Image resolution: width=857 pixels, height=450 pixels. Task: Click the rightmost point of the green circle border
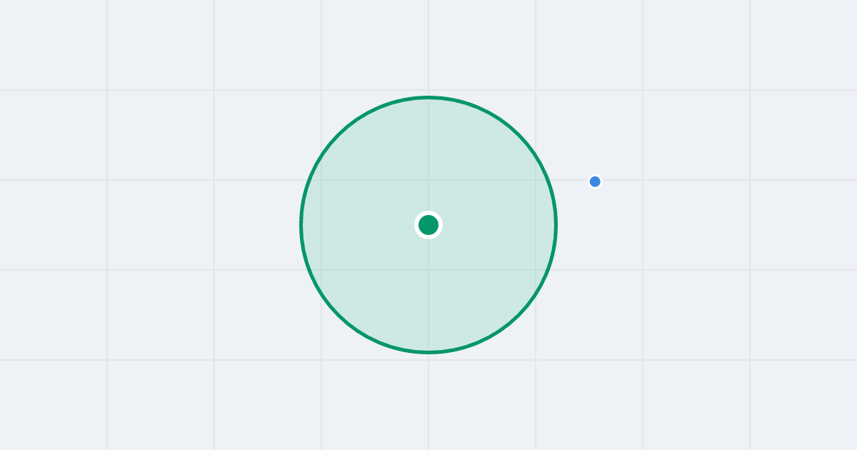(x=556, y=225)
